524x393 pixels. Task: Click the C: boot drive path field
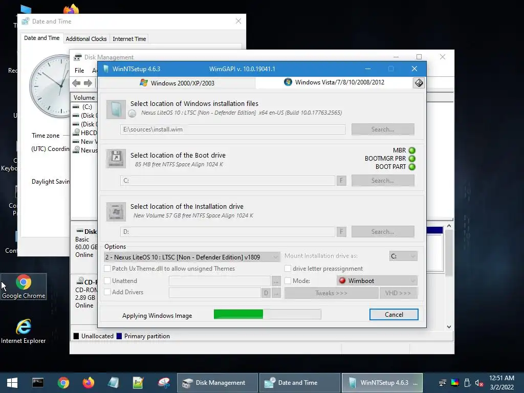click(x=228, y=181)
